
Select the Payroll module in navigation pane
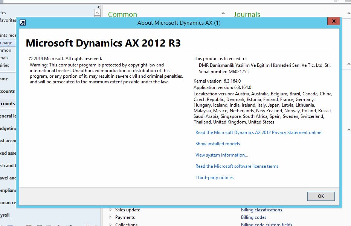5,215
